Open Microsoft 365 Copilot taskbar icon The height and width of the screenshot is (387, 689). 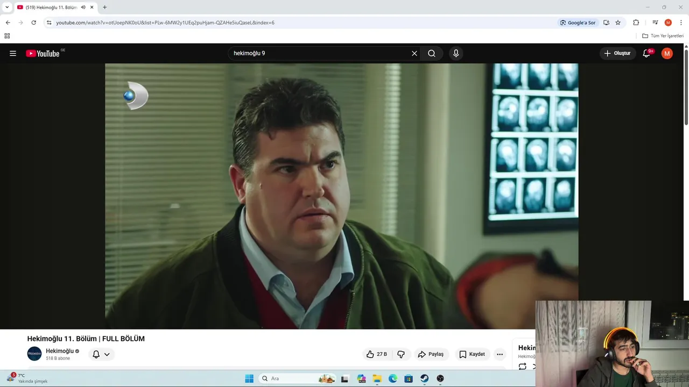point(361,378)
